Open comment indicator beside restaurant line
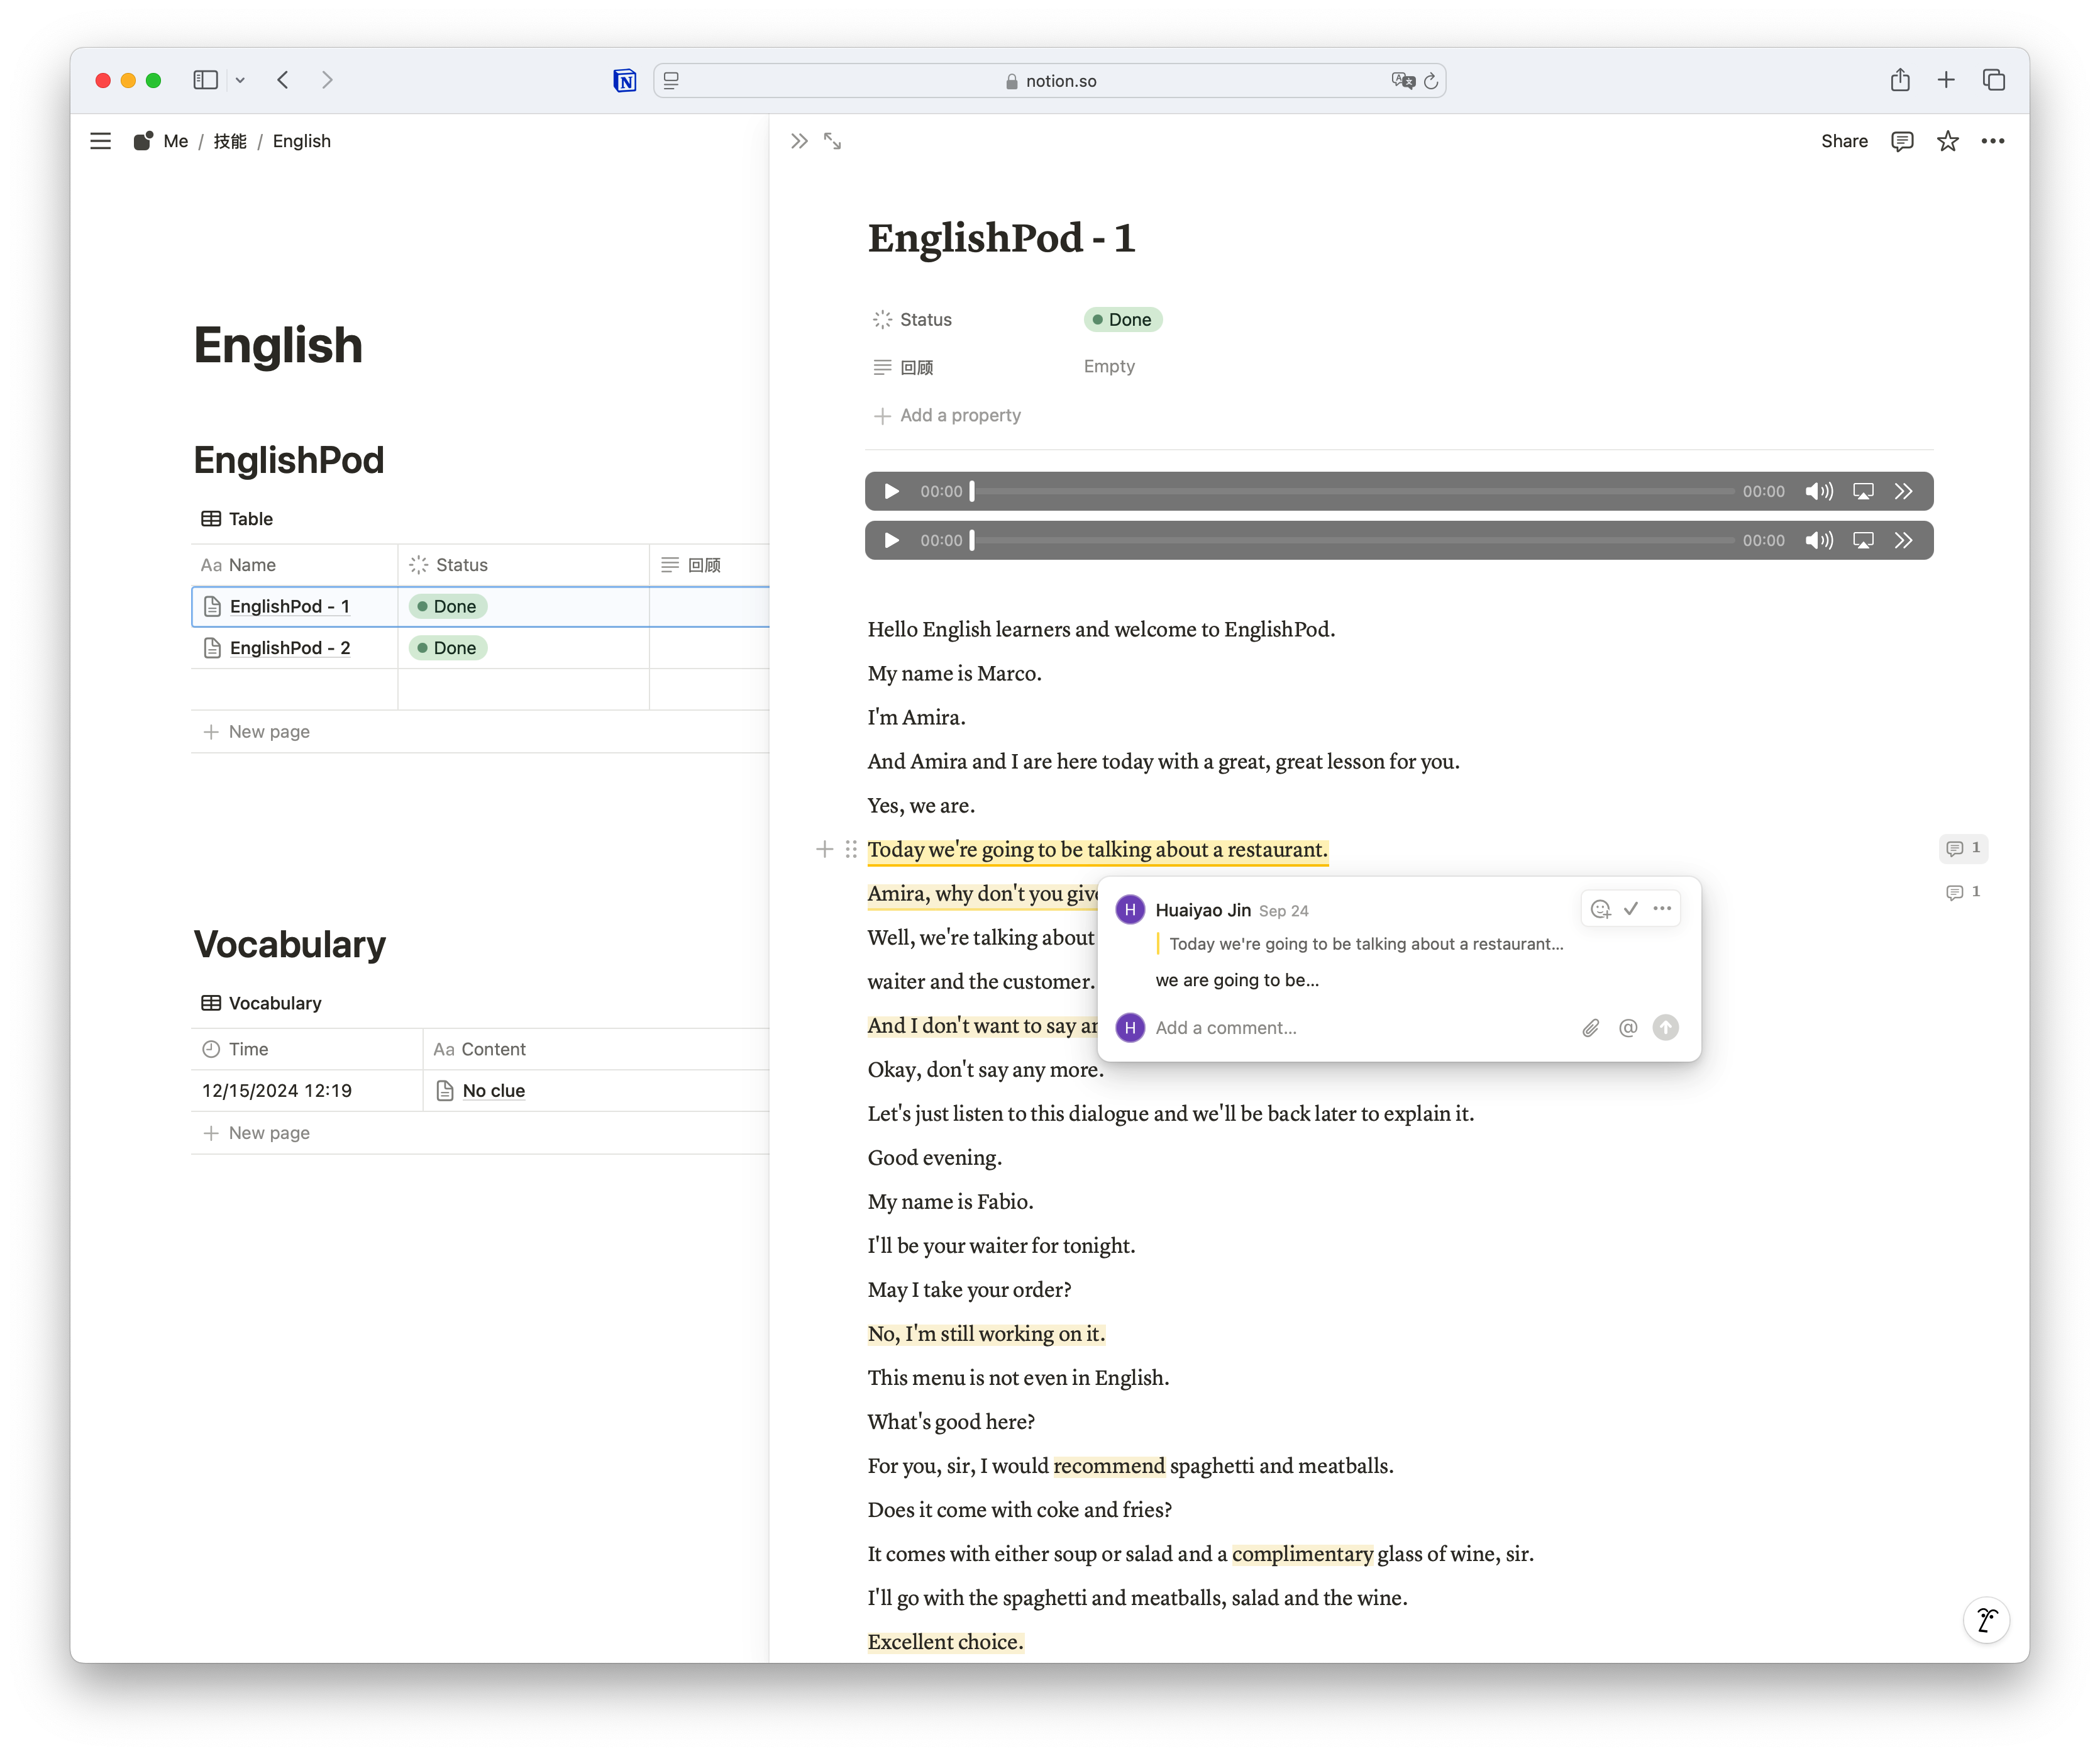This screenshot has width=2100, height=1756. 1964,848
